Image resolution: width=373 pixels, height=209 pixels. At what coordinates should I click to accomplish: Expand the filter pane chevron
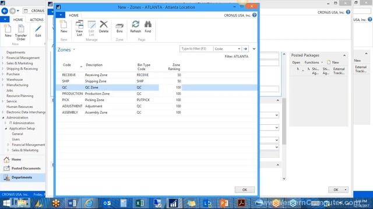(x=254, y=49)
